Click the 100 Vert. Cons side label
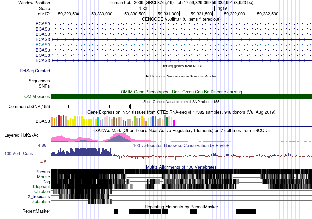Screen dimensions: 312x219 pyautogui.click(x=18, y=154)
